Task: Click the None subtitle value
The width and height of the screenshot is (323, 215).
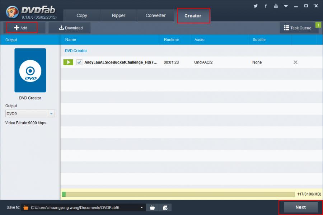Action: (x=257, y=62)
